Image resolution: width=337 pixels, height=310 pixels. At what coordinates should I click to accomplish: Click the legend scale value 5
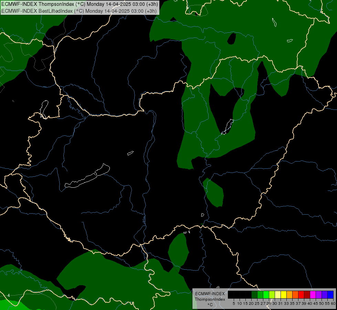[x=234, y=303]
